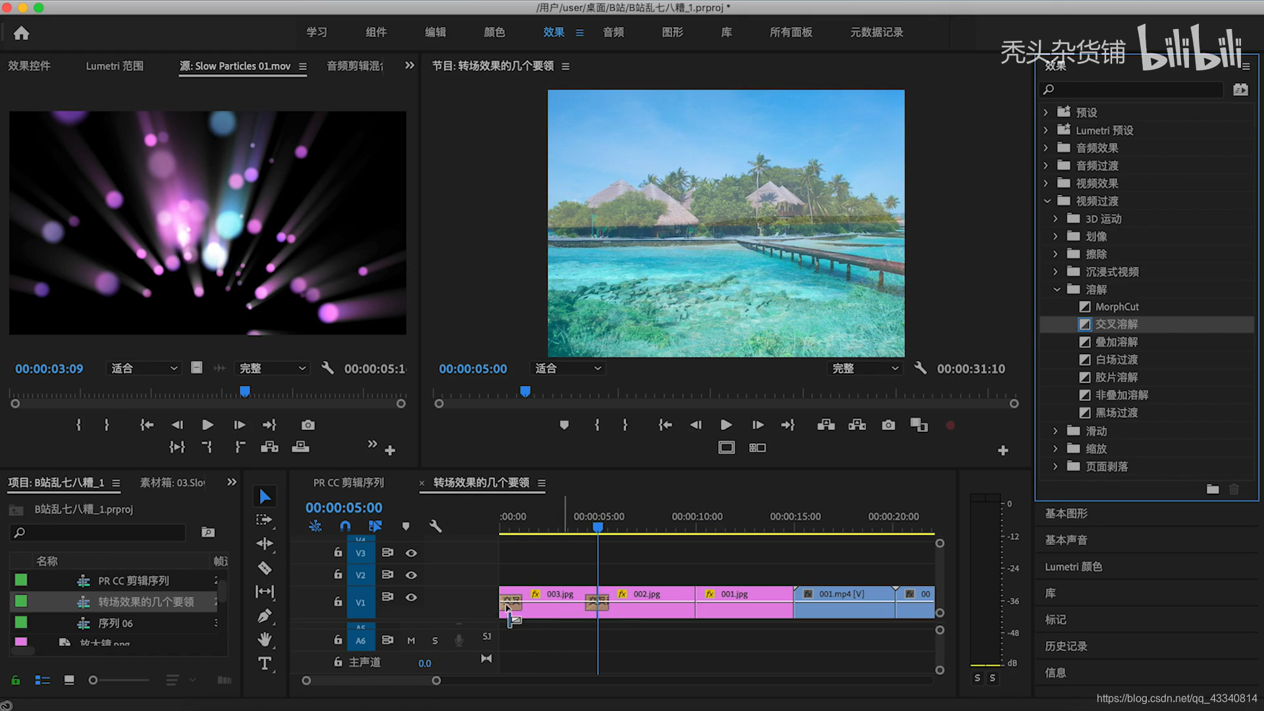Image resolution: width=1264 pixels, height=711 pixels.
Task: Open the PR CC 剪辑序列 timeline tab
Action: tap(348, 483)
